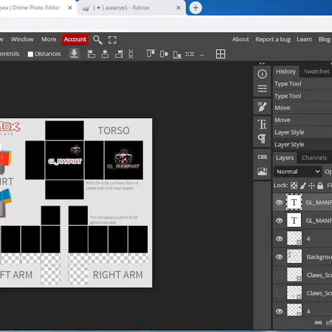This screenshot has width=332, height=332.
Task: Switch to the Swatches tab
Action: 317,72
